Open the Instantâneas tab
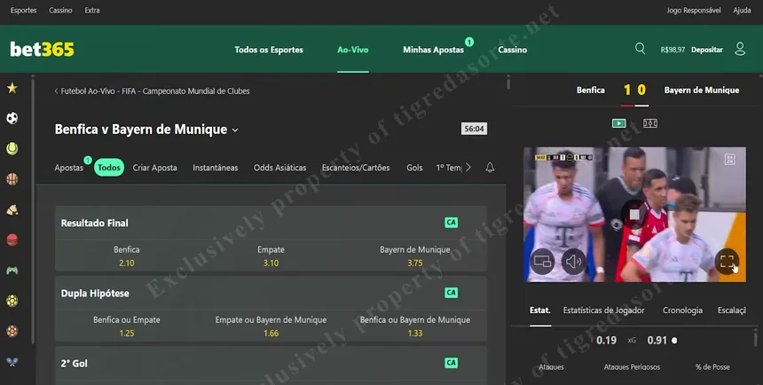 coord(215,168)
